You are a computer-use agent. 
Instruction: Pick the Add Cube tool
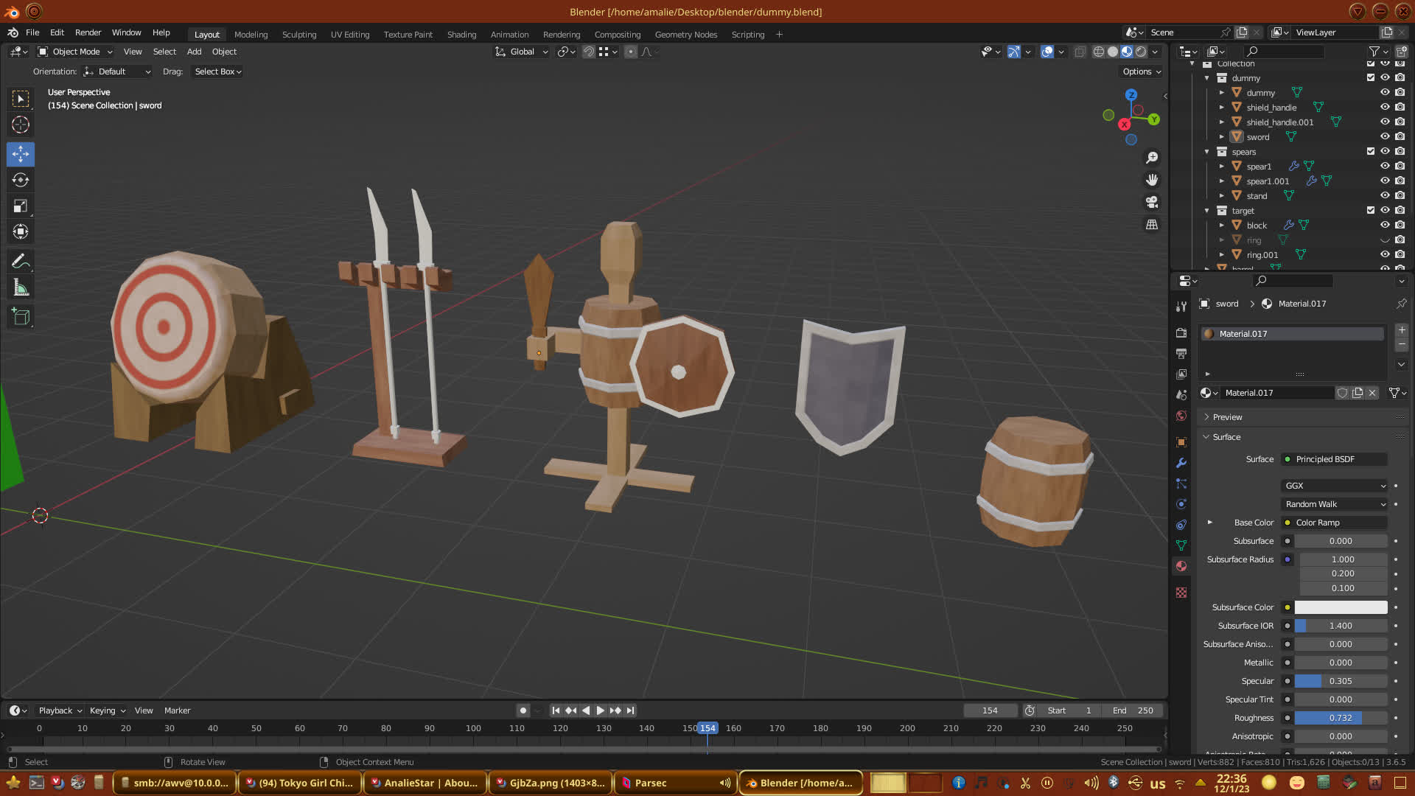coord(21,317)
